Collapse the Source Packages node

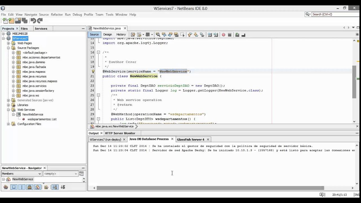(8, 48)
